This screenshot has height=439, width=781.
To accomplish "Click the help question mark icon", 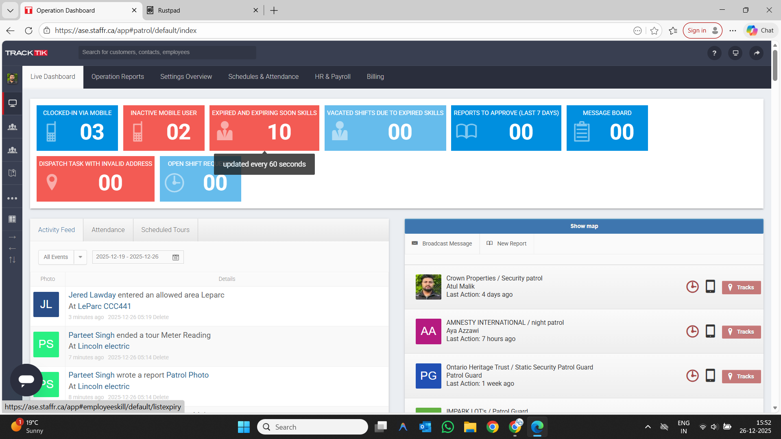I will [714, 53].
